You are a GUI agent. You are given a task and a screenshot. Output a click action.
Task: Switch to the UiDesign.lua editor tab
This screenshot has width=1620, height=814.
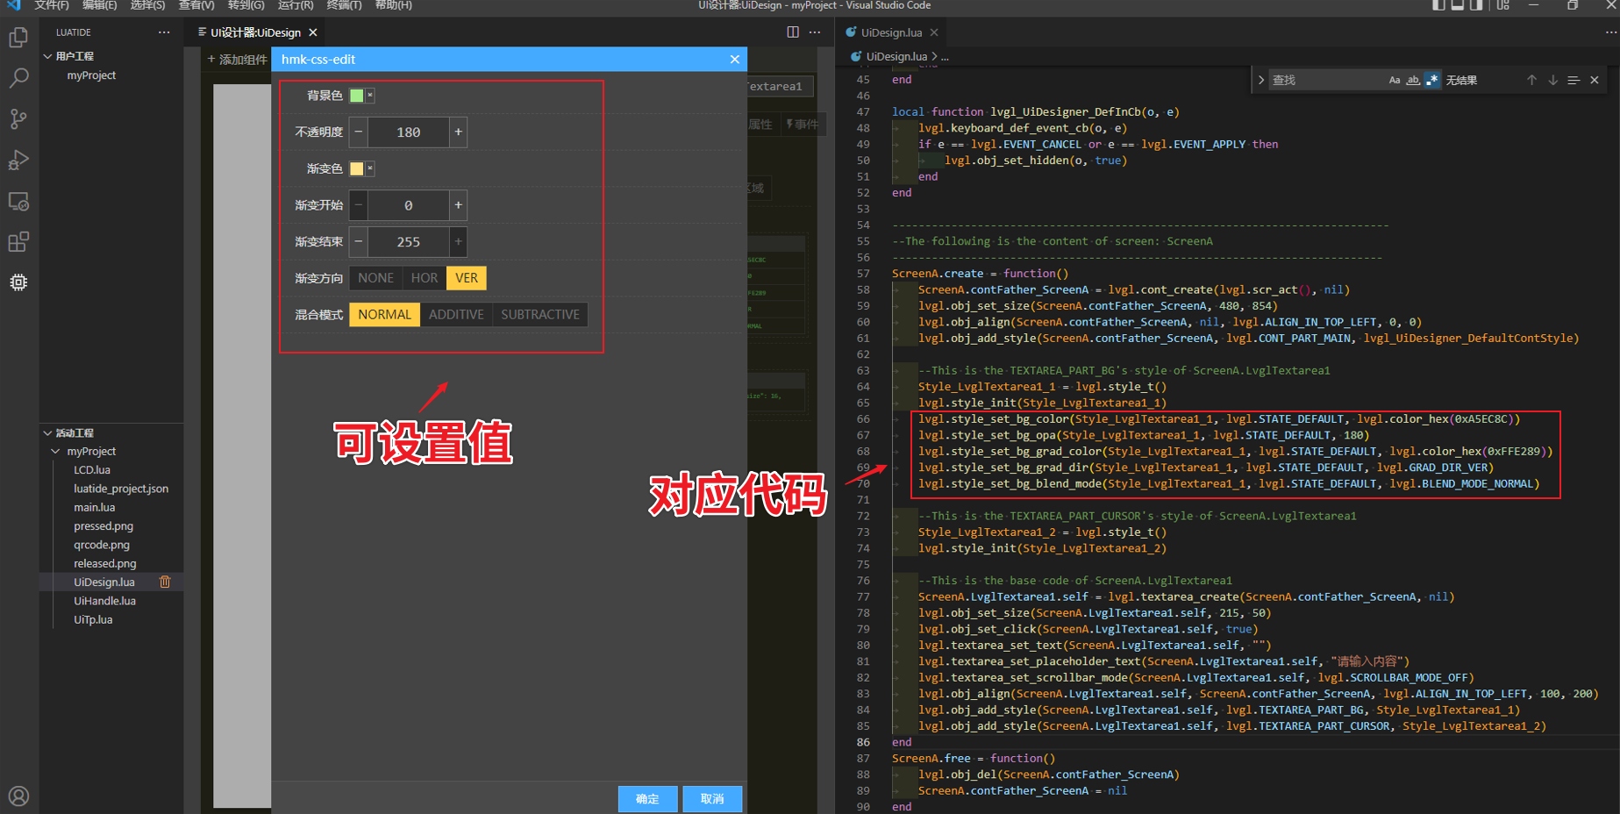[x=890, y=32]
